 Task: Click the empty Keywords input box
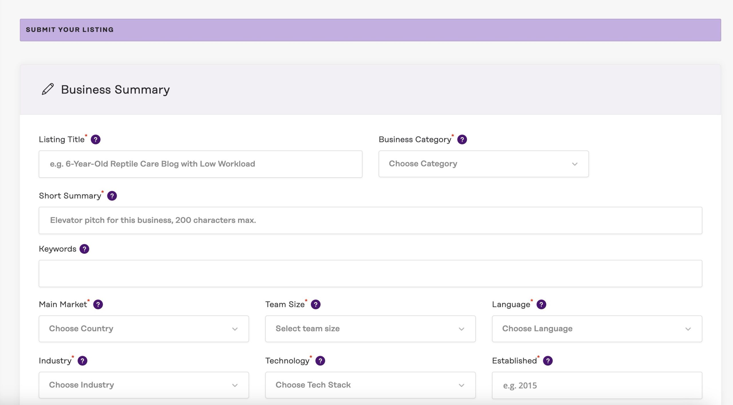coord(371,274)
